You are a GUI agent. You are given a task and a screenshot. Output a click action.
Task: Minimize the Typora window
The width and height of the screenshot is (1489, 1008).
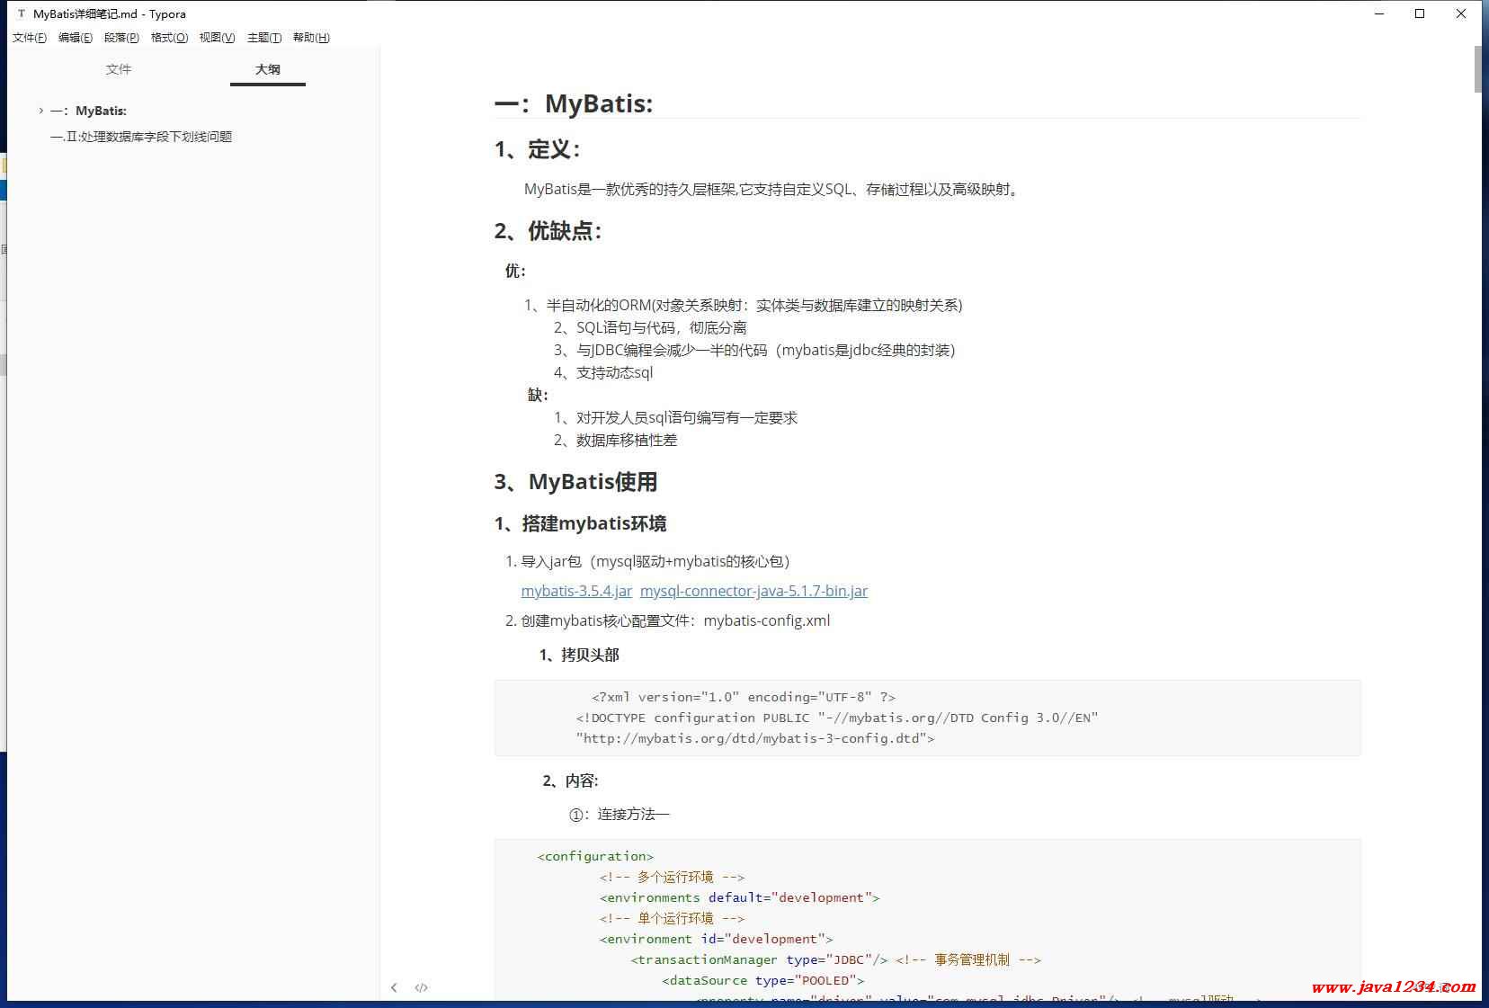coord(1378,13)
